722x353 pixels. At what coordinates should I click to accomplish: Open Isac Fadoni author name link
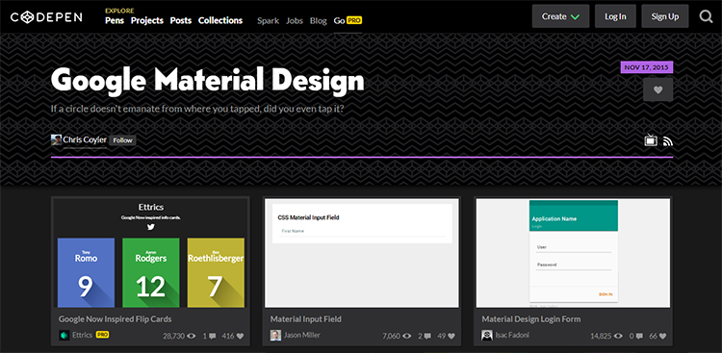[512, 335]
